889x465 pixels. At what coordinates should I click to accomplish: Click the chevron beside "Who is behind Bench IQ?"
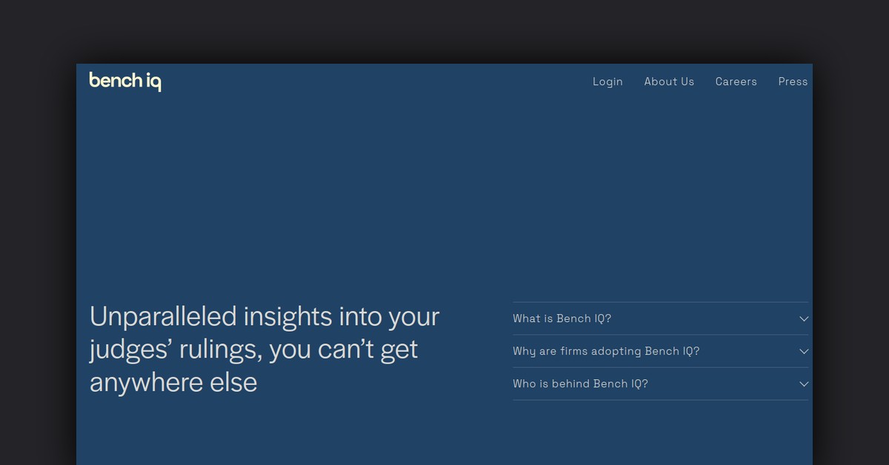coord(804,384)
